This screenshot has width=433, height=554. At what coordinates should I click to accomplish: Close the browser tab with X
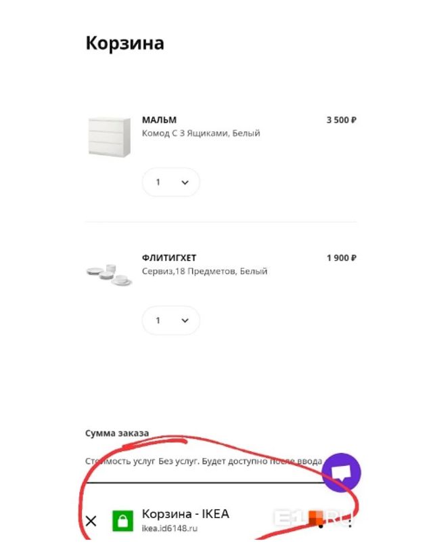click(x=91, y=521)
